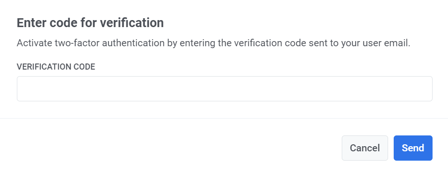Click 'Activate two-factor authentication' phrase
Image resolution: width=448 pixels, height=177 pixels.
point(90,43)
